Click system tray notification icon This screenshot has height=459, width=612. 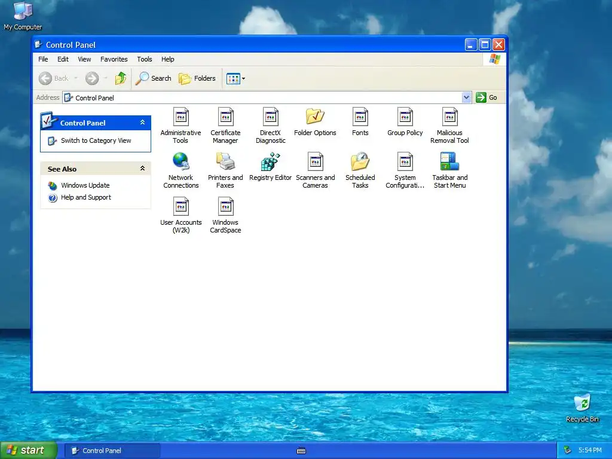[568, 451]
